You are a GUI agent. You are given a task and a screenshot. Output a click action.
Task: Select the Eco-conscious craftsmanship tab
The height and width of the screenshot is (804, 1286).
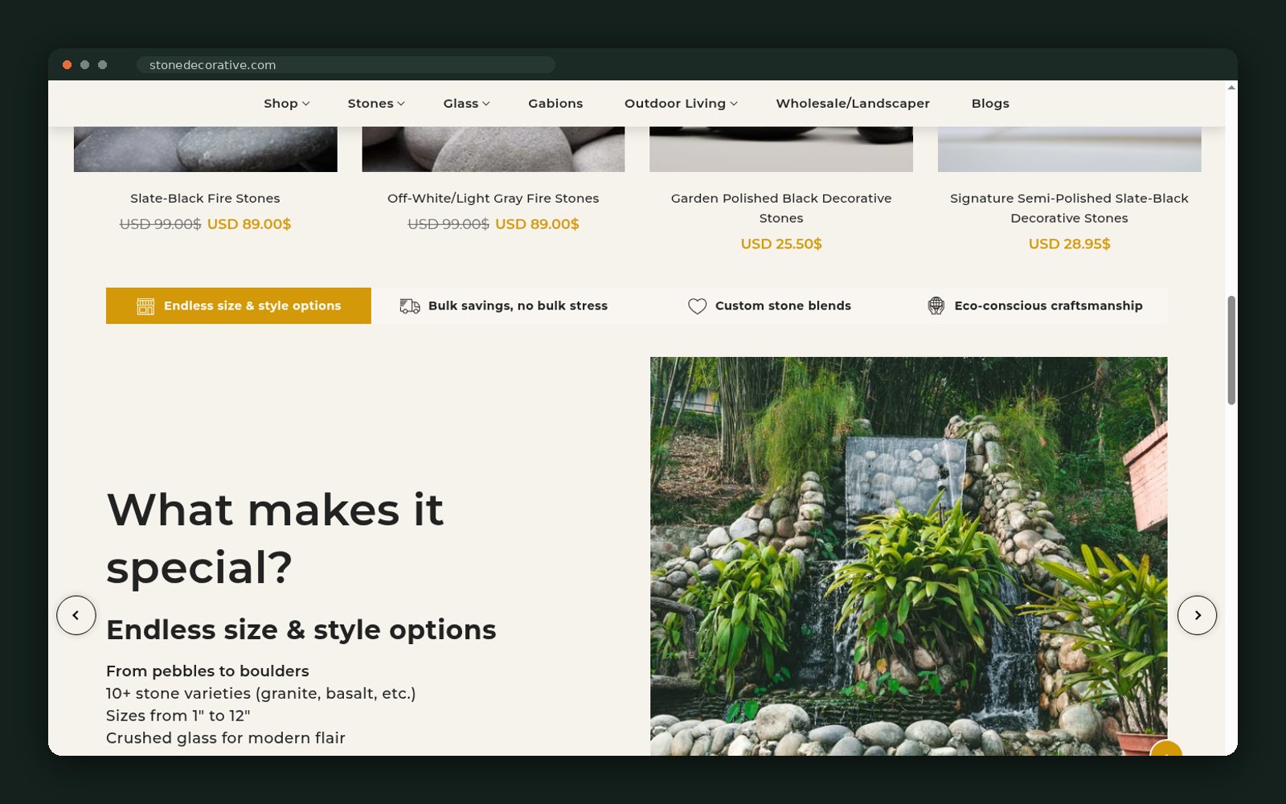point(1034,306)
